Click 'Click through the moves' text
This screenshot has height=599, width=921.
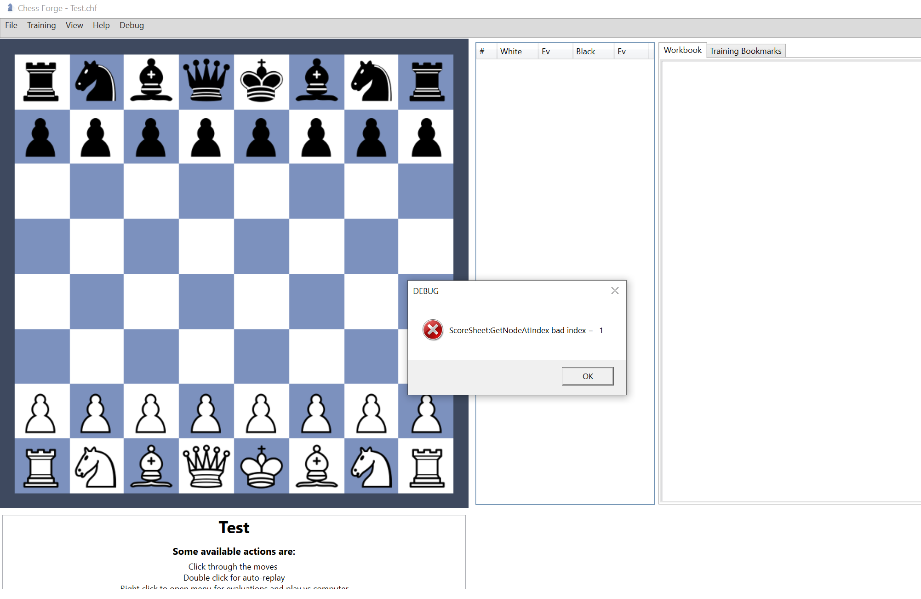coord(233,566)
